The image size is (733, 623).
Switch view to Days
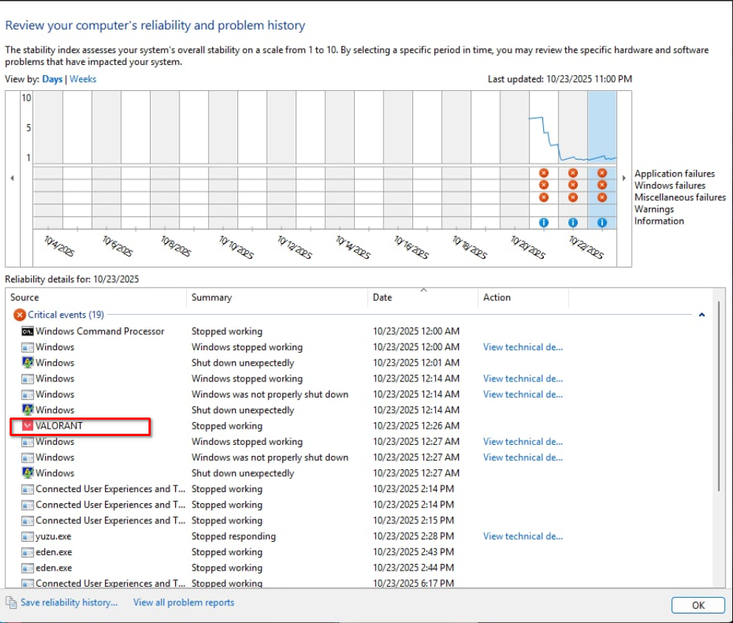(x=52, y=79)
